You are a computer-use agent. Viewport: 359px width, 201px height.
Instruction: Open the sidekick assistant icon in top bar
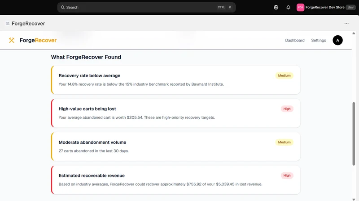[276, 7]
